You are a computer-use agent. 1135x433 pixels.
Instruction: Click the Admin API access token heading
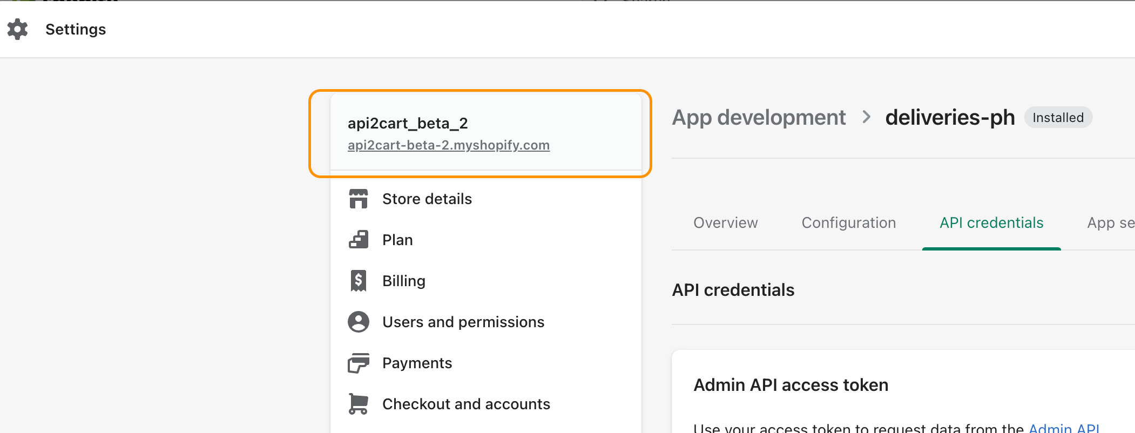pos(791,385)
